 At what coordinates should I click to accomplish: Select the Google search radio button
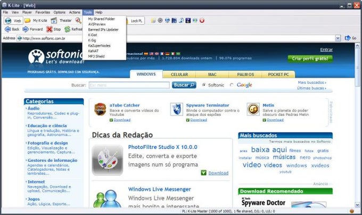click(x=232, y=85)
